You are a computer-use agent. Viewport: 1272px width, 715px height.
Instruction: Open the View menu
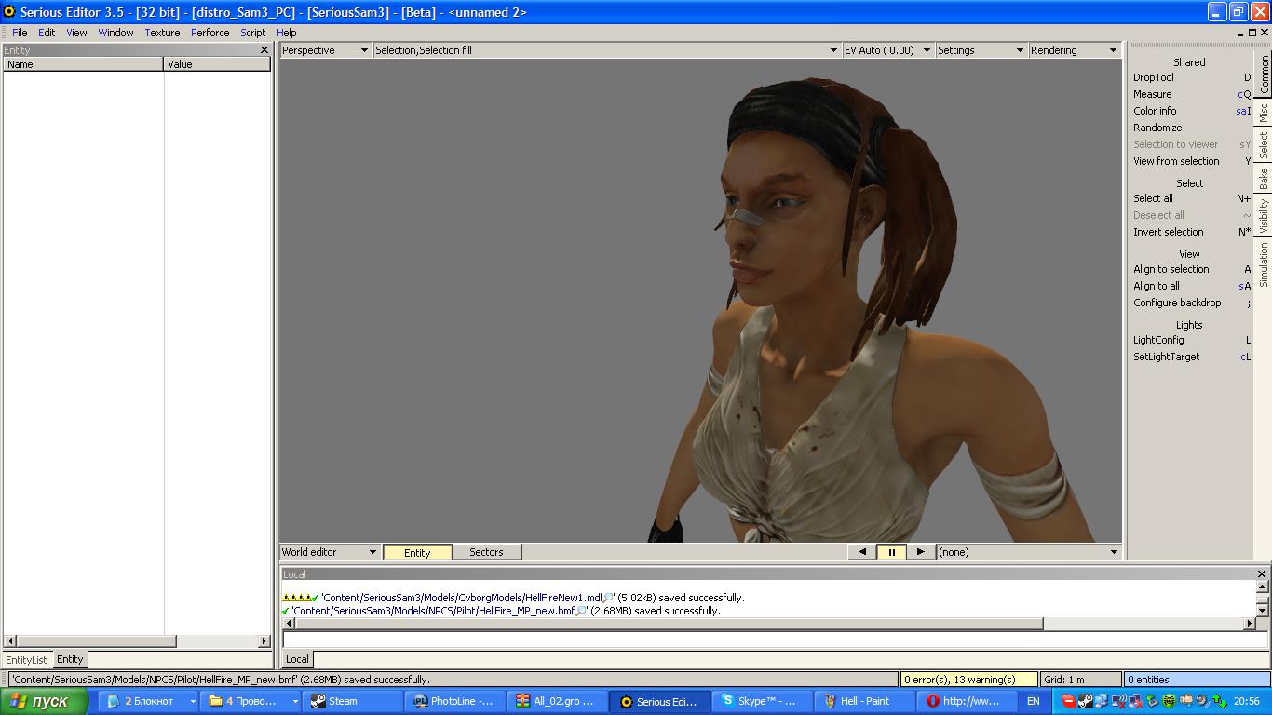pyautogui.click(x=76, y=33)
